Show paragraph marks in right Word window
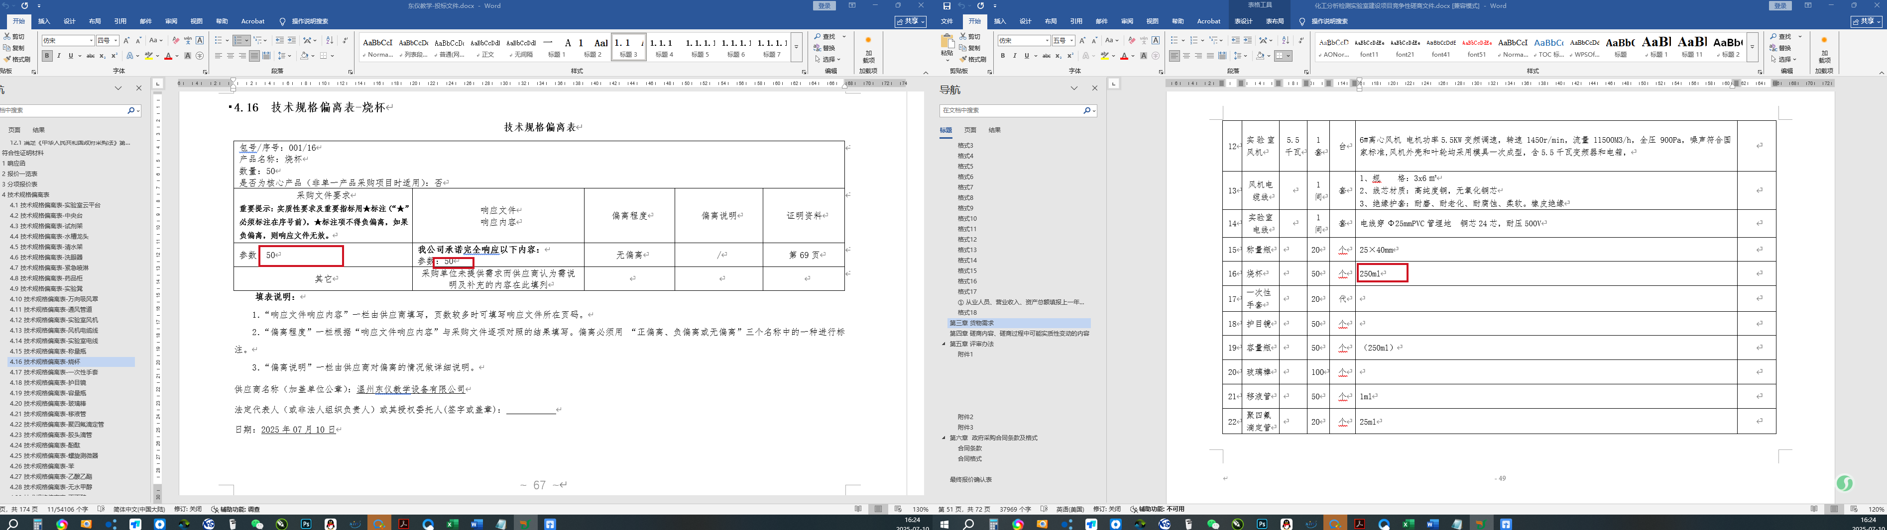This screenshot has height=530, width=1887. [1301, 40]
